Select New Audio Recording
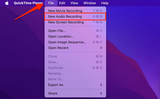The width and height of the screenshot is (160, 99). click(75, 16)
